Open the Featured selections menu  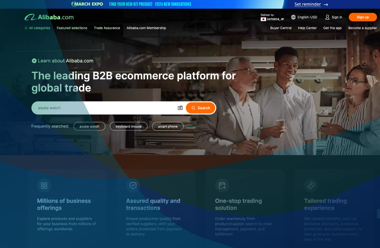point(72,28)
